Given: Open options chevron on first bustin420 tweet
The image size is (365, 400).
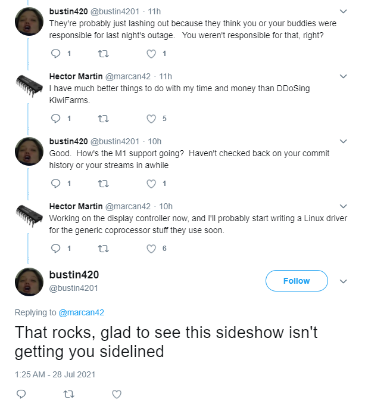Looking at the screenshot, I should tap(344, 11).
